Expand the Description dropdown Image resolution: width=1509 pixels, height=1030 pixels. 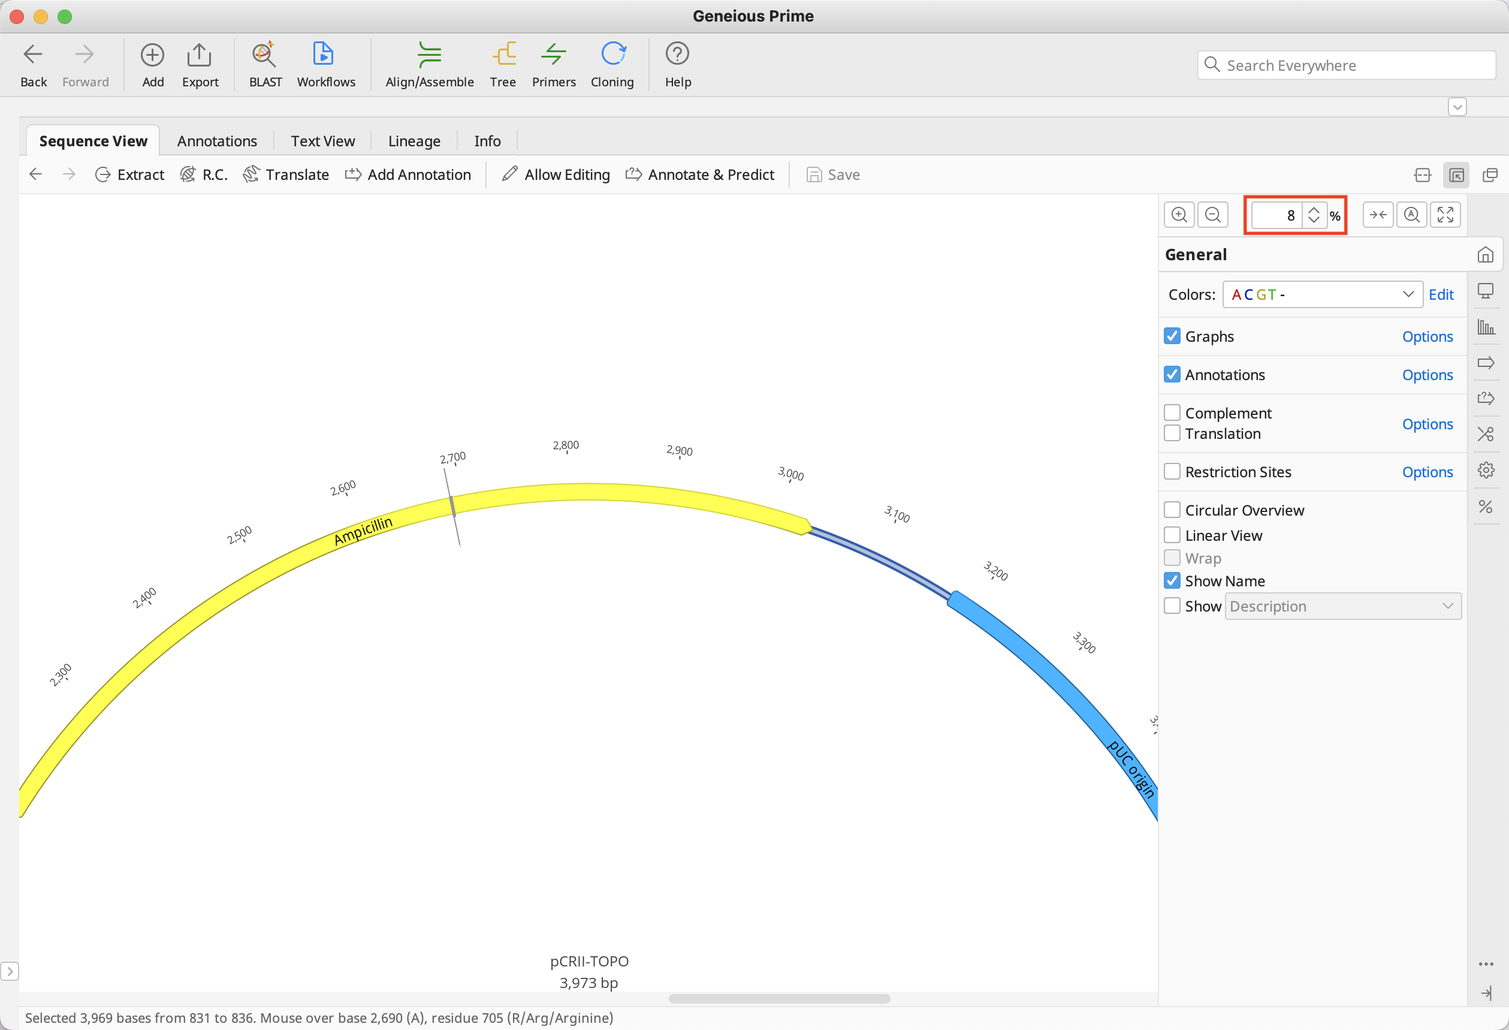pos(1342,606)
